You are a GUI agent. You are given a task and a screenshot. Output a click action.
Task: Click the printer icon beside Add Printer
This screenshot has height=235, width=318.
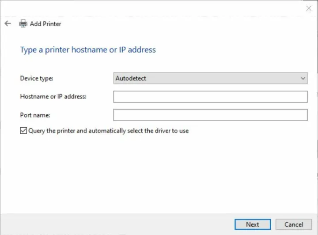click(23, 24)
